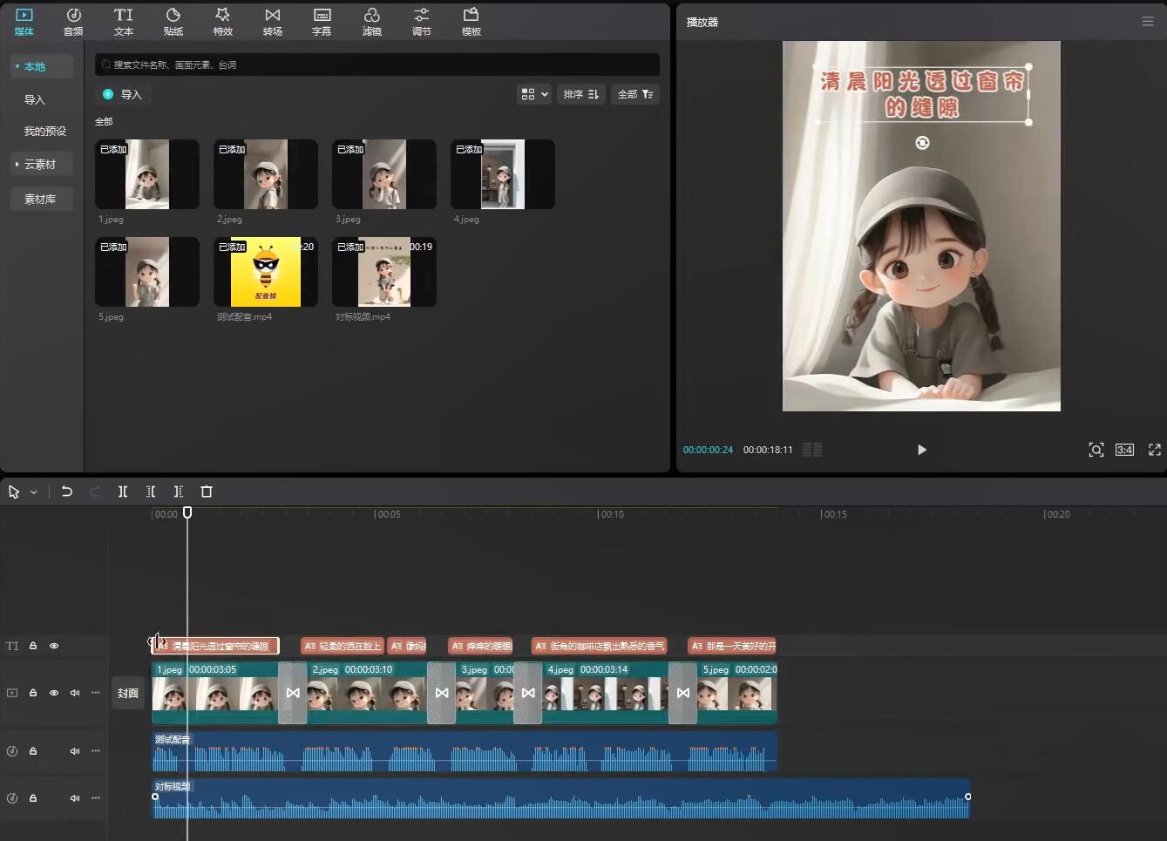Click the timeline playhead handle
The height and width of the screenshot is (841, 1167).
click(187, 512)
